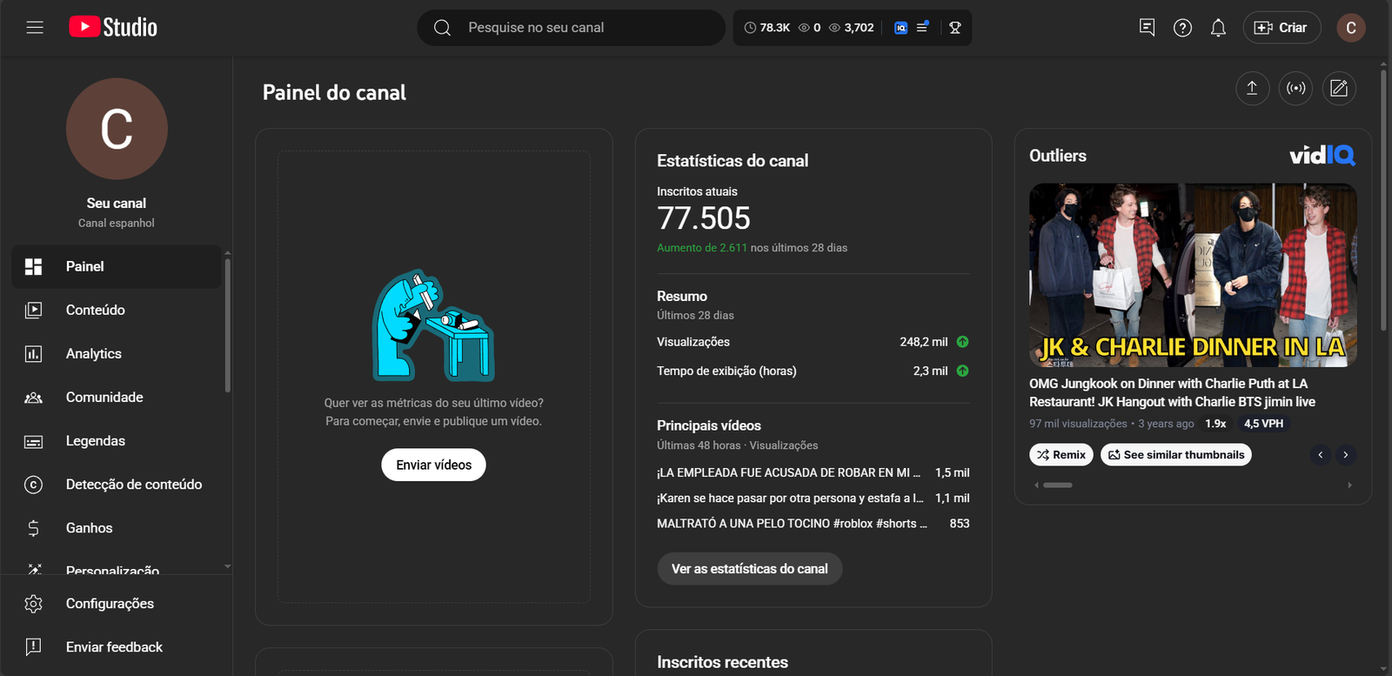Open vidIQ list menu with blue dot
Image resolution: width=1392 pixels, height=676 pixels.
[x=922, y=27]
